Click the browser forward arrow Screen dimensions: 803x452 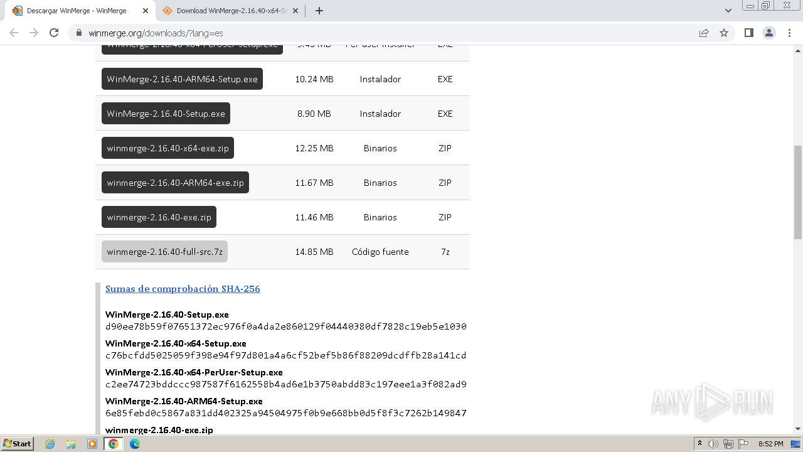tap(34, 33)
